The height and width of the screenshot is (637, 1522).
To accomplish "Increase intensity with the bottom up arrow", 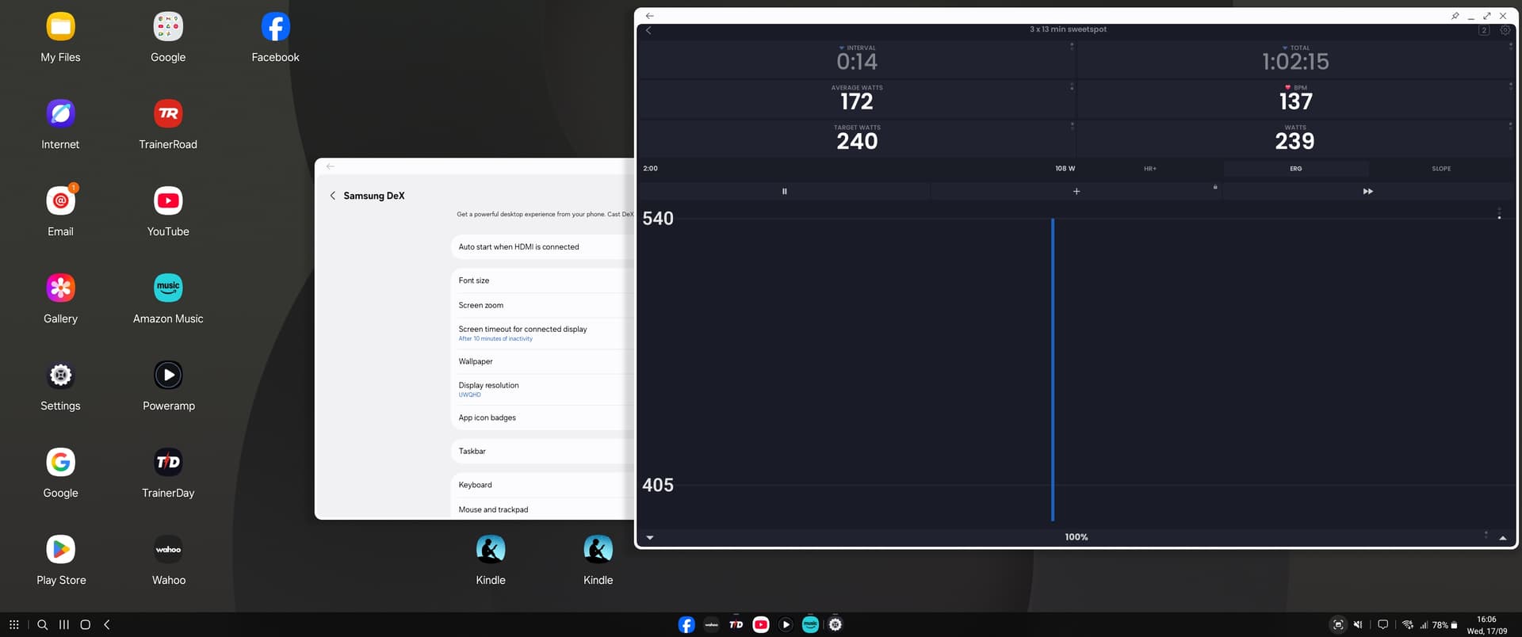I will 1502,537.
